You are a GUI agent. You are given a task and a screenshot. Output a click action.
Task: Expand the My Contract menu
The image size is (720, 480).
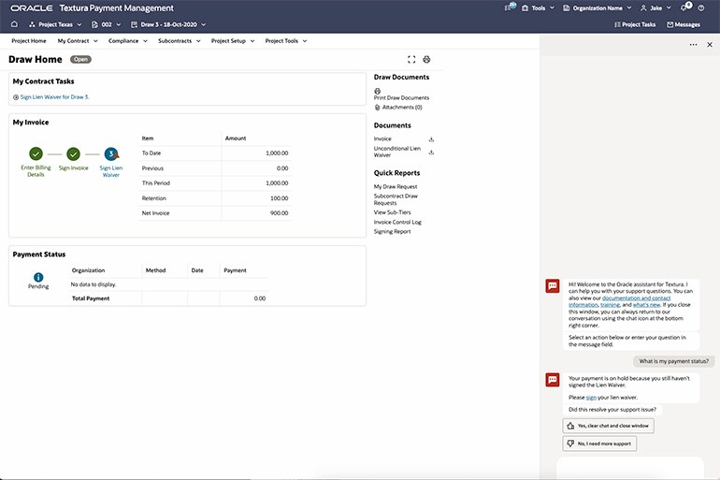coord(78,41)
